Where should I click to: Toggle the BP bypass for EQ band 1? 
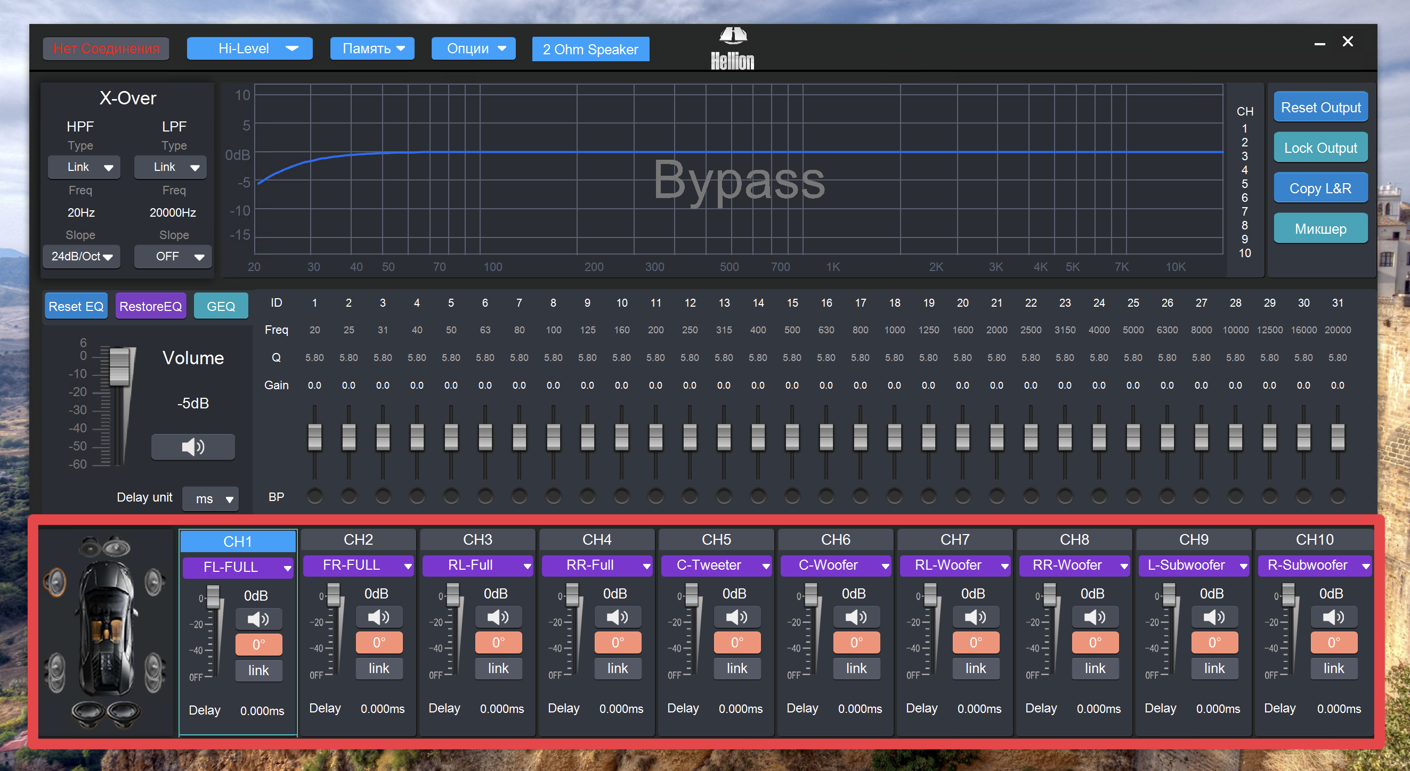pyautogui.click(x=315, y=496)
